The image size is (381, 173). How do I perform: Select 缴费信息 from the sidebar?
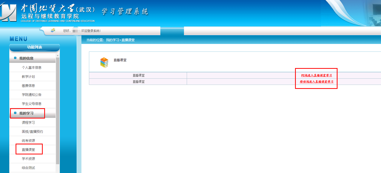click(x=28, y=86)
